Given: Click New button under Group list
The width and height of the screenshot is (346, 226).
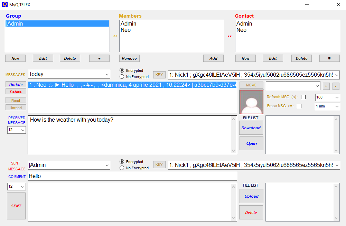Looking at the screenshot, I should [x=16, y=58].
